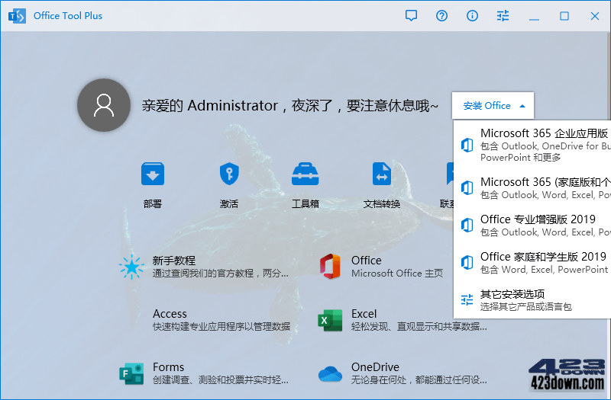
Task: Open the 文档转换 document conversion icon
Action: [x=382, y=174]
